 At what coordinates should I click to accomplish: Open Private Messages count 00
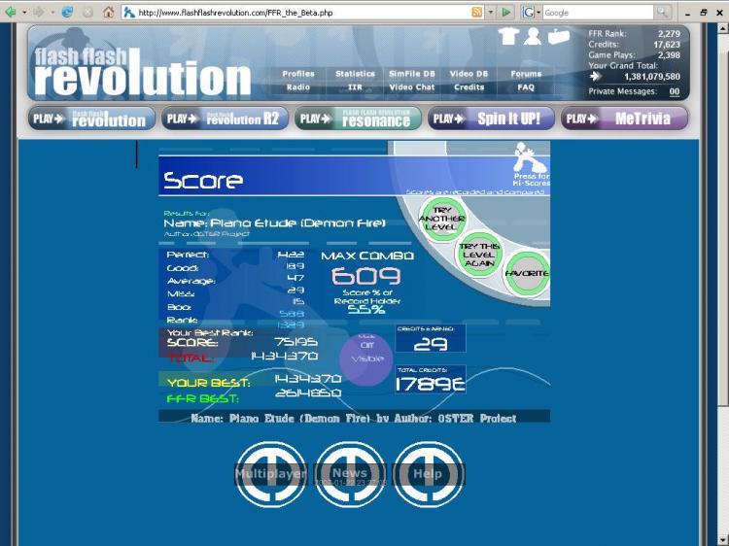coord(675,92)
